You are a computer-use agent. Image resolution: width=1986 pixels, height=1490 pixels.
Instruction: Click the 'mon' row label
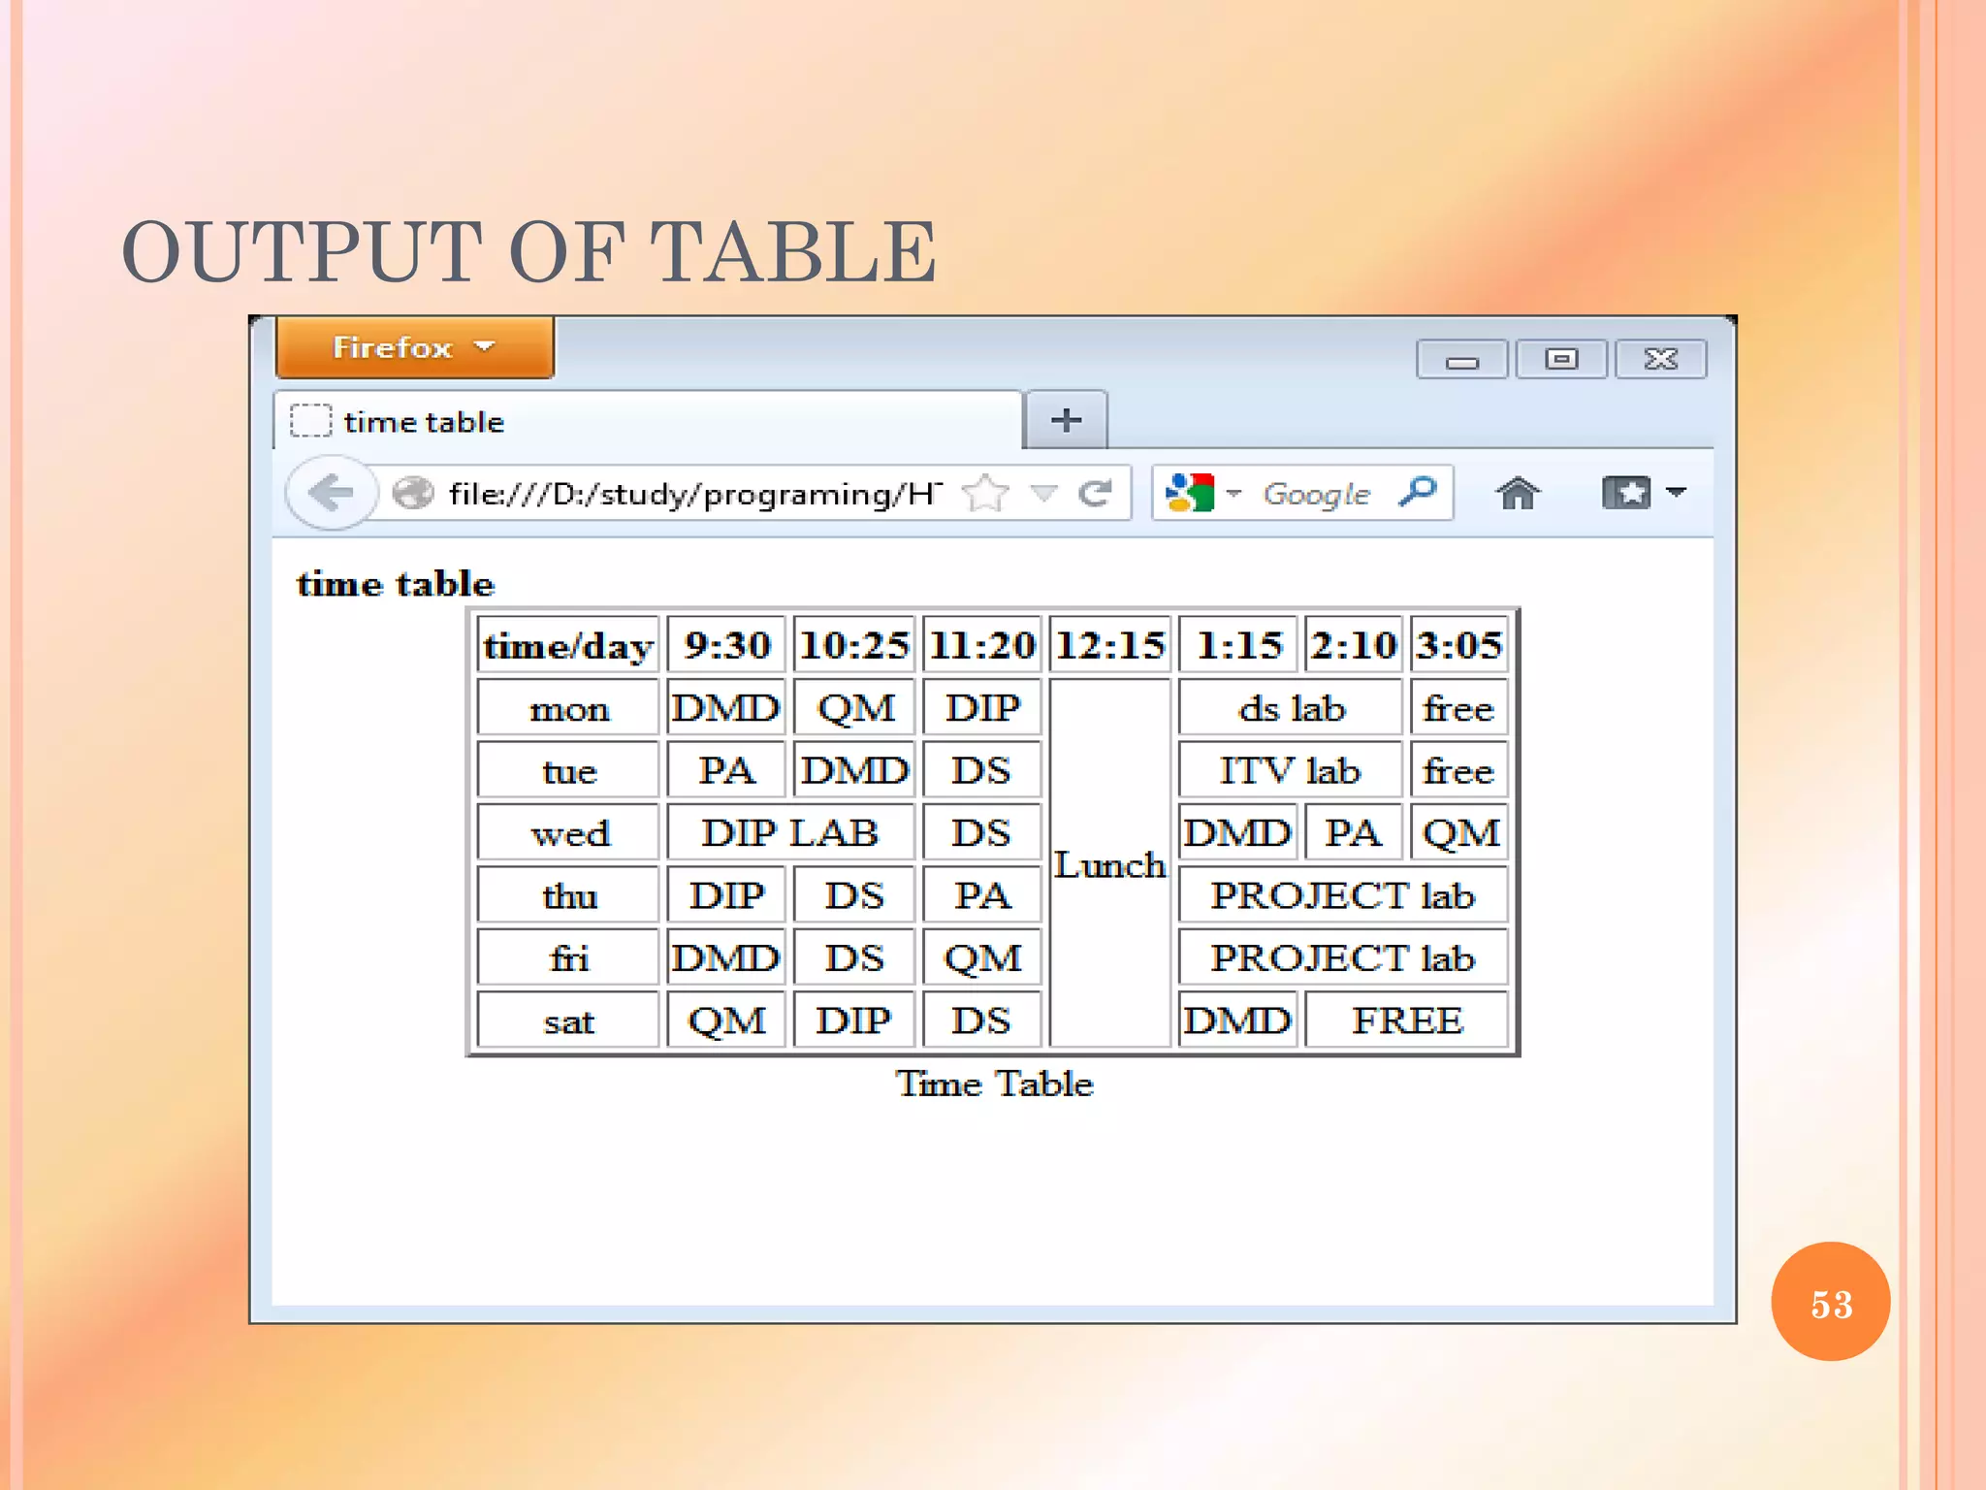tap(568, 708)
